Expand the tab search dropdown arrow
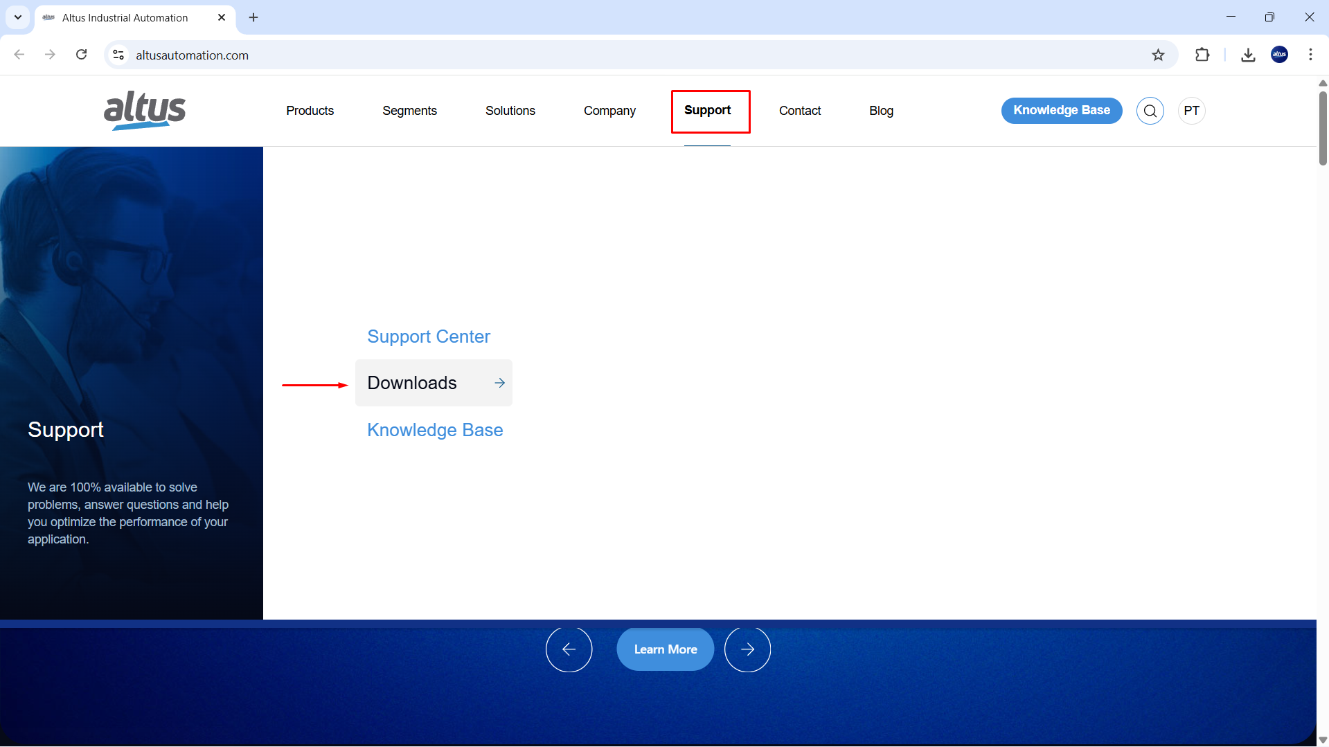Image resolution: width=1329 pixels, height=747 pixels. [18, 17]
